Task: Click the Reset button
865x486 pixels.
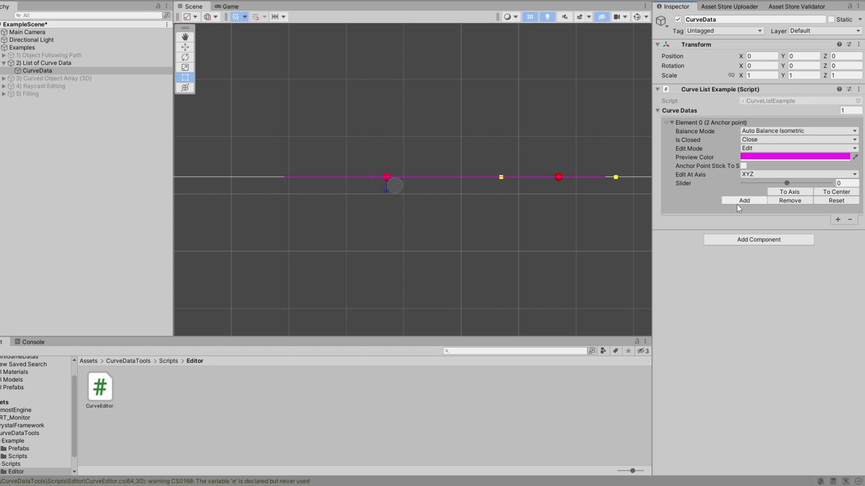Action: [x=836, y=200]
